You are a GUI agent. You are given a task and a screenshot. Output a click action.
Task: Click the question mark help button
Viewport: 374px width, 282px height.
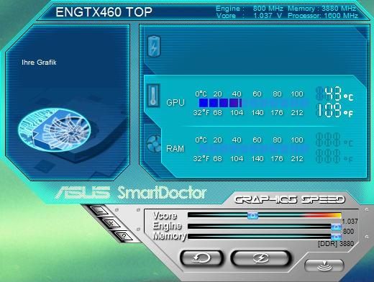coord(124,237)
